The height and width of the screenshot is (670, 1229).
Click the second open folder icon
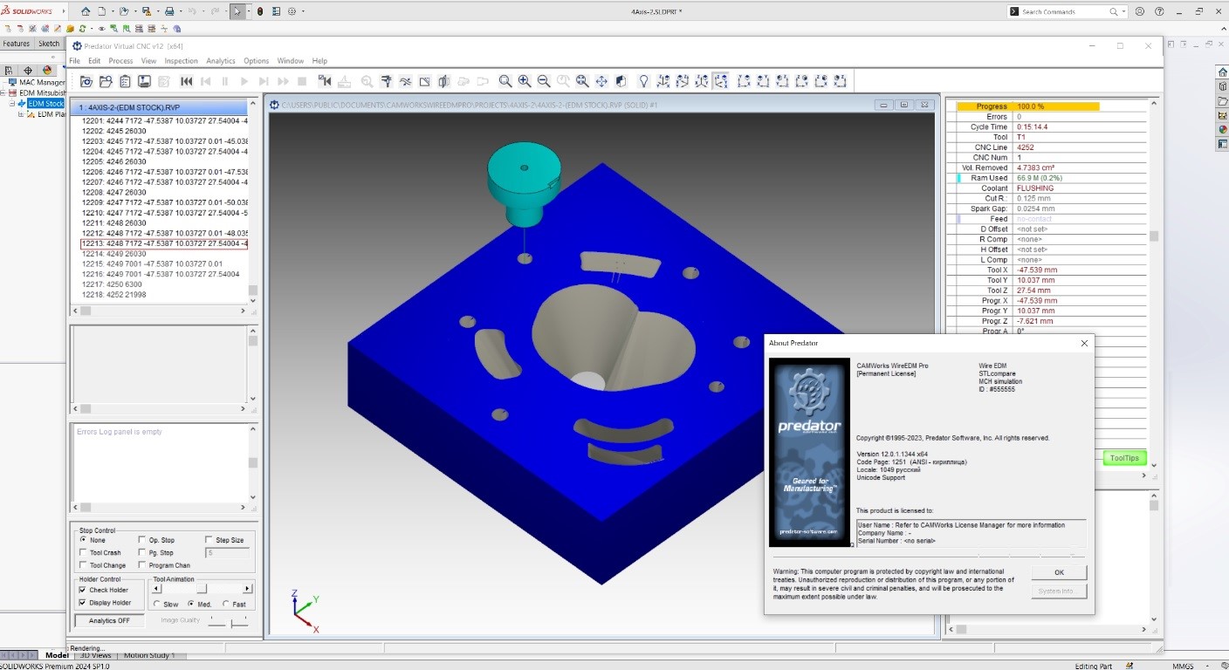point(106,81)
